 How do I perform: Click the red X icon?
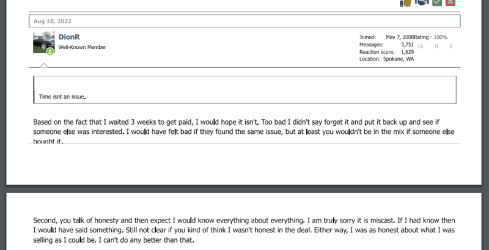click(450, 2)
